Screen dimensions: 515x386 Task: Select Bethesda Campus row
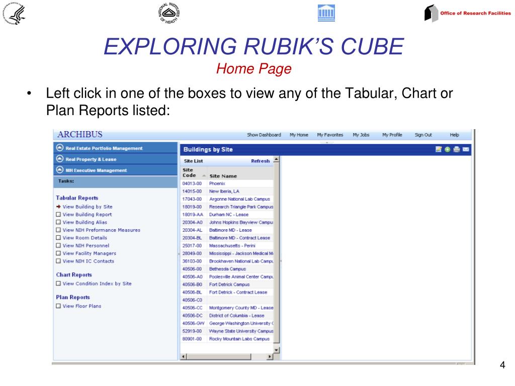(x=227, y=269)
